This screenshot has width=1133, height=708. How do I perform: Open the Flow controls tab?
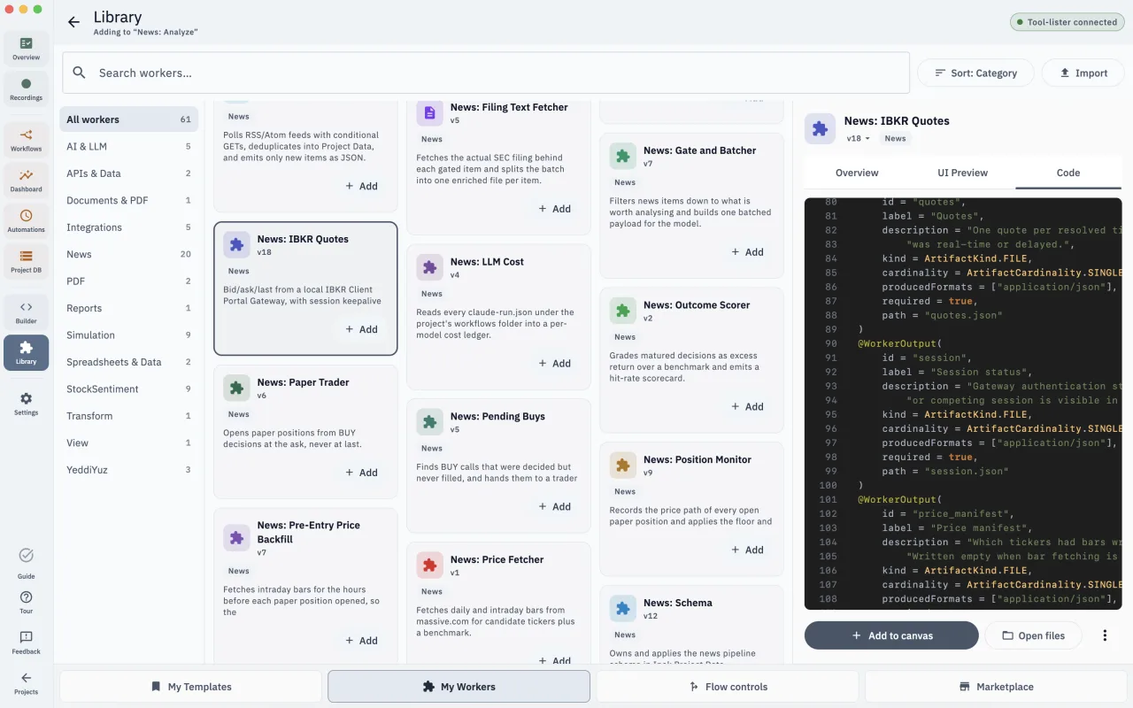(x=728, y=687)
